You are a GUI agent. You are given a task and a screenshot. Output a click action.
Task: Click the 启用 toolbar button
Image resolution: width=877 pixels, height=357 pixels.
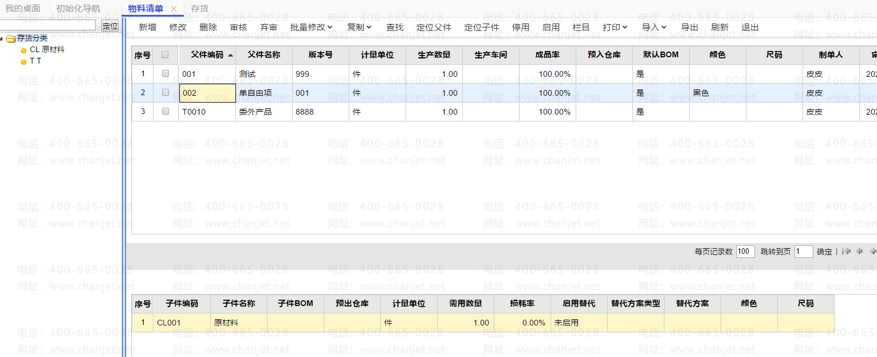[551, 27]
